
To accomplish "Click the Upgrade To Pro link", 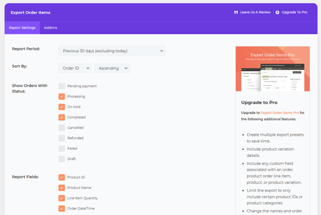I will (294, 12).
